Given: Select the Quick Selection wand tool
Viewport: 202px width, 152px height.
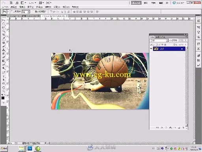Looking at the screenshot, I should 4,31.
